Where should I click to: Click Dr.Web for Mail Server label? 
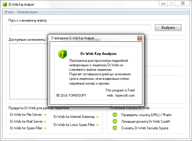pos(26,121)
